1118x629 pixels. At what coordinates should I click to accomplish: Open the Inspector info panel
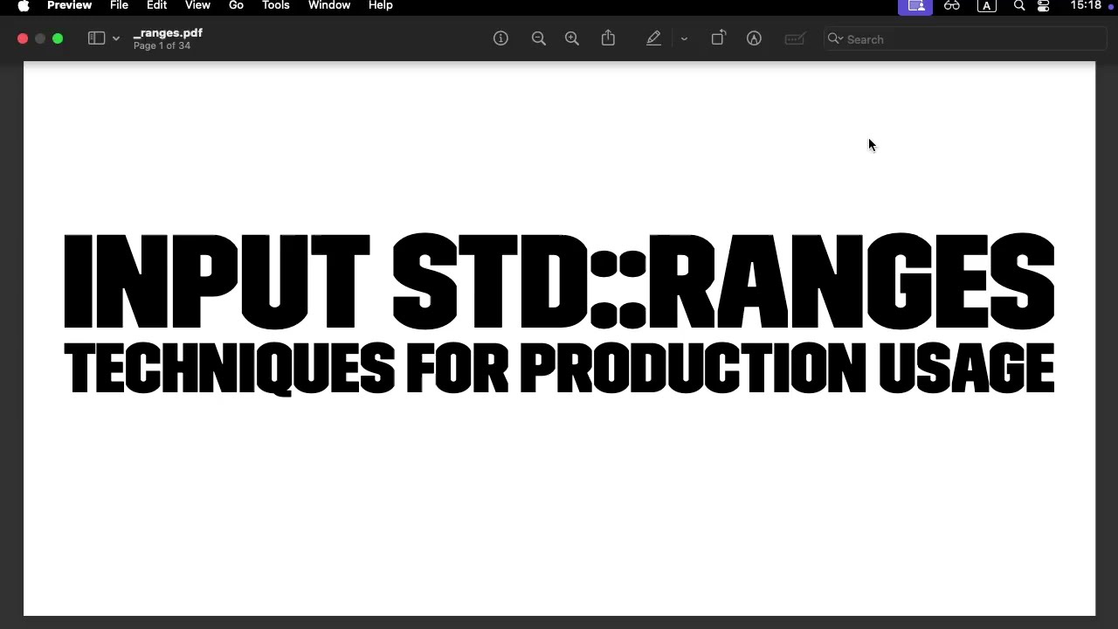point(500,38)
